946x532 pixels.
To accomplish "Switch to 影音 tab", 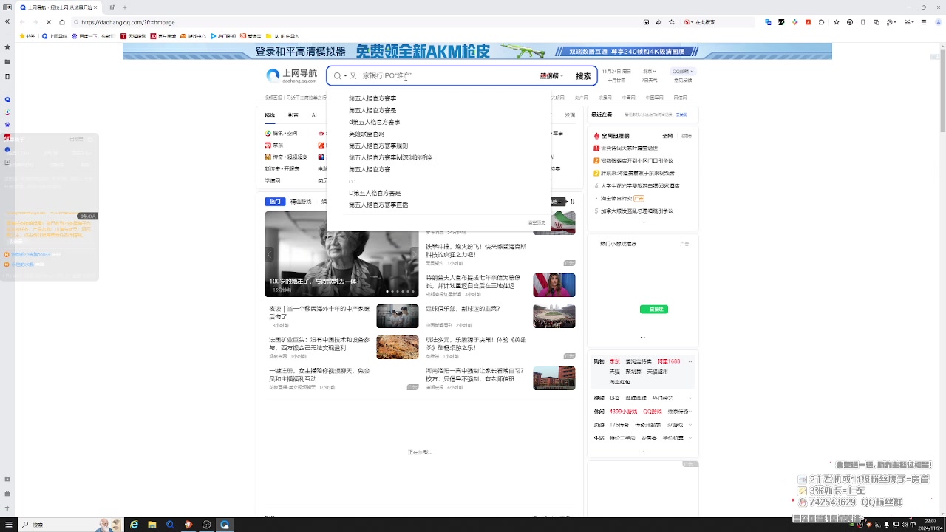I will point(293,115).
